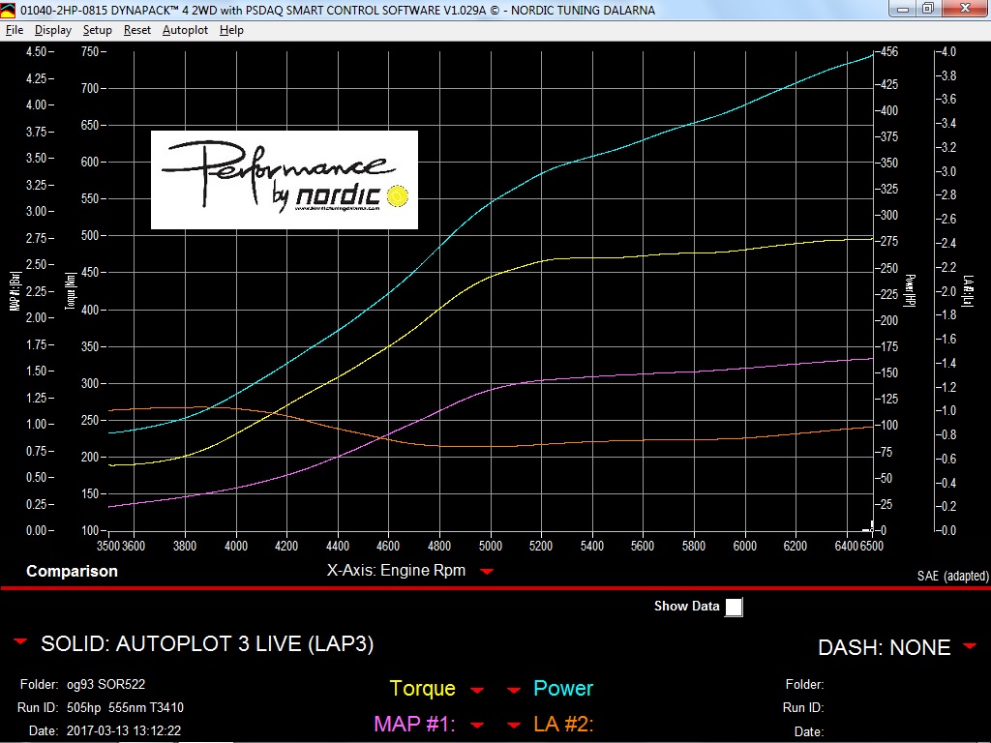Screen dimensions: 991x743
Task: Click the Comparison mode label
Action: [72, 571]
